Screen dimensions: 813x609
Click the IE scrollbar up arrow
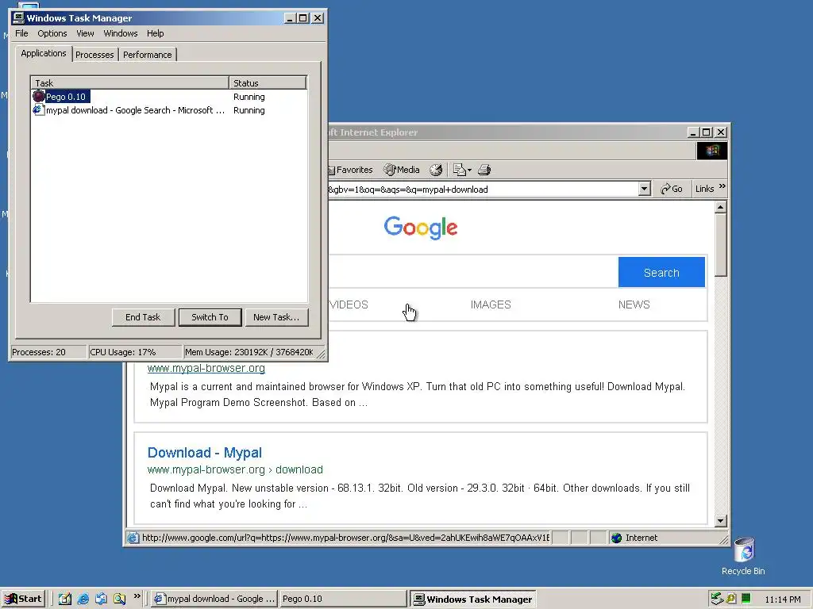(x=720, y=208)
